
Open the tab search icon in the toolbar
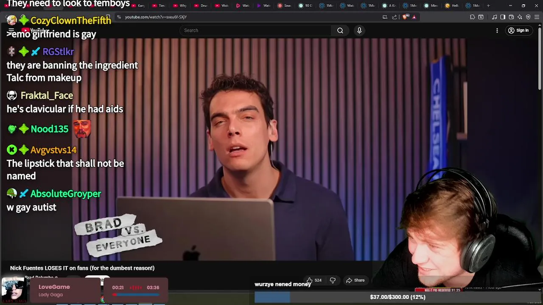(x=481, y=17)
